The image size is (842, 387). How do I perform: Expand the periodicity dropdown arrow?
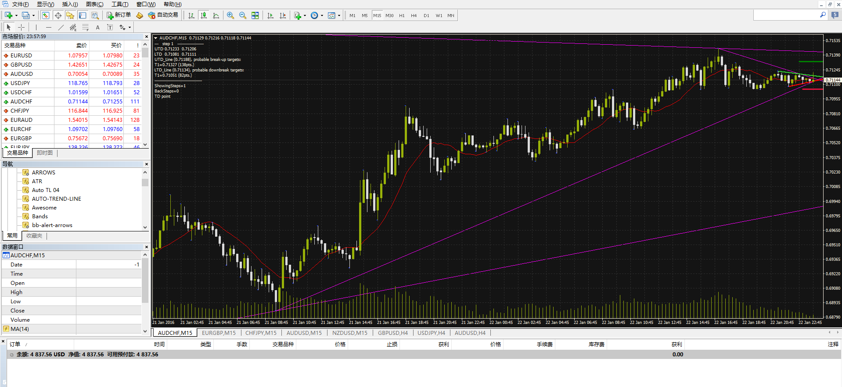tap(322, 15)
